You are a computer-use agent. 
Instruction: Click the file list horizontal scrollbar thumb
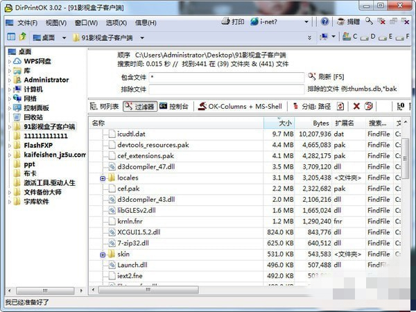[x=148, y=290]
